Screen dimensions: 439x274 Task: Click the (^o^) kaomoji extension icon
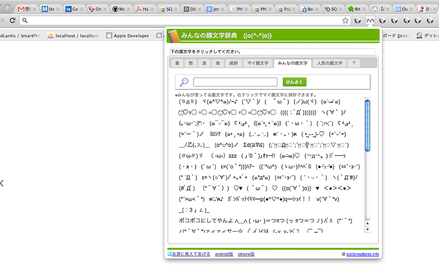pos(370,21)
